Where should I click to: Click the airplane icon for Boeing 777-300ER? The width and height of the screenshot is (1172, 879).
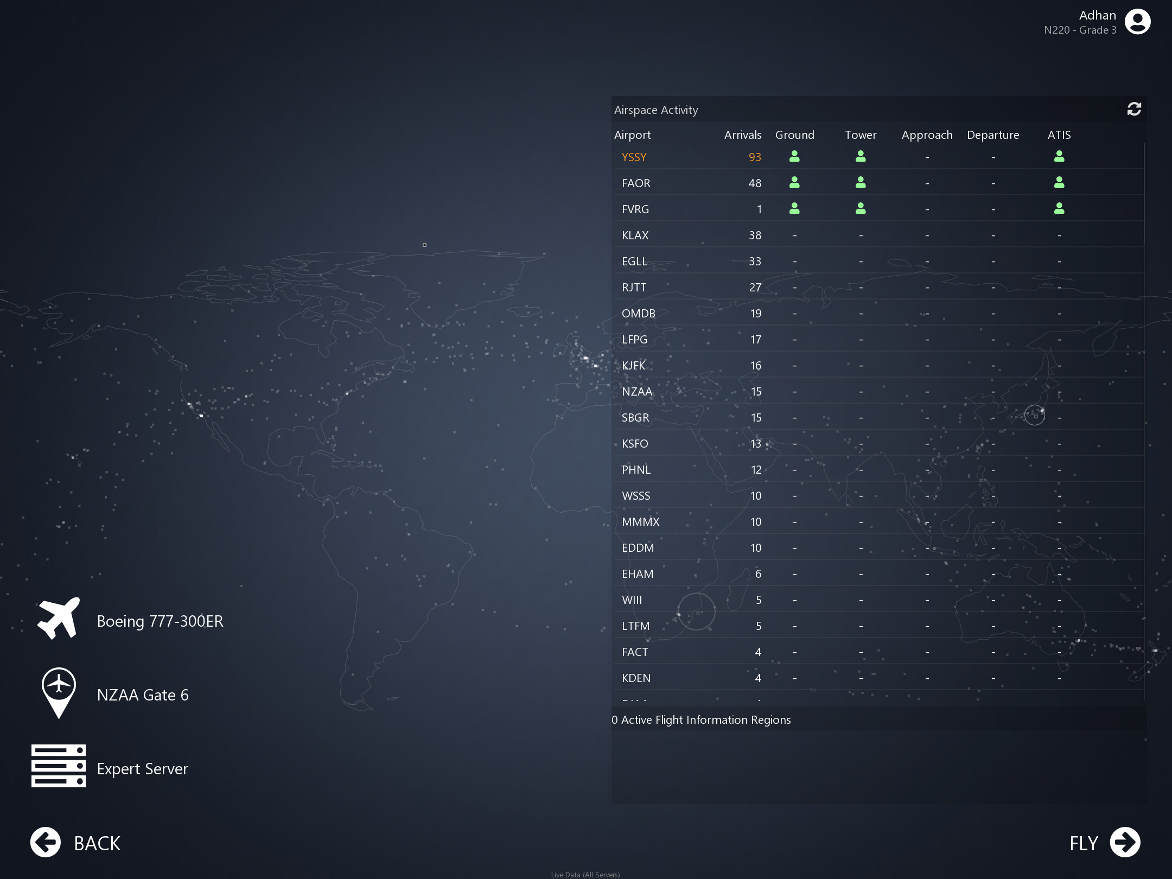coord(59,619)
